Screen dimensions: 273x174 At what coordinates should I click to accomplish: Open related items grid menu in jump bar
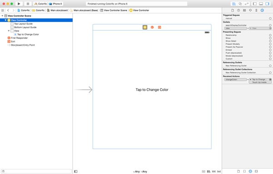(3, 10)
